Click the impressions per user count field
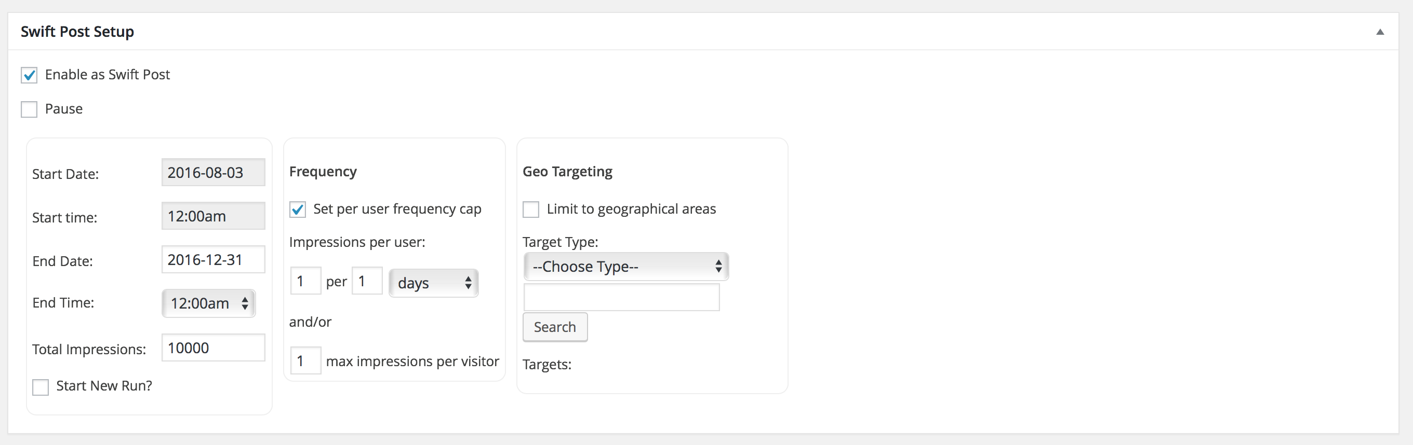 pyautogui.click(x=305, y=281)
